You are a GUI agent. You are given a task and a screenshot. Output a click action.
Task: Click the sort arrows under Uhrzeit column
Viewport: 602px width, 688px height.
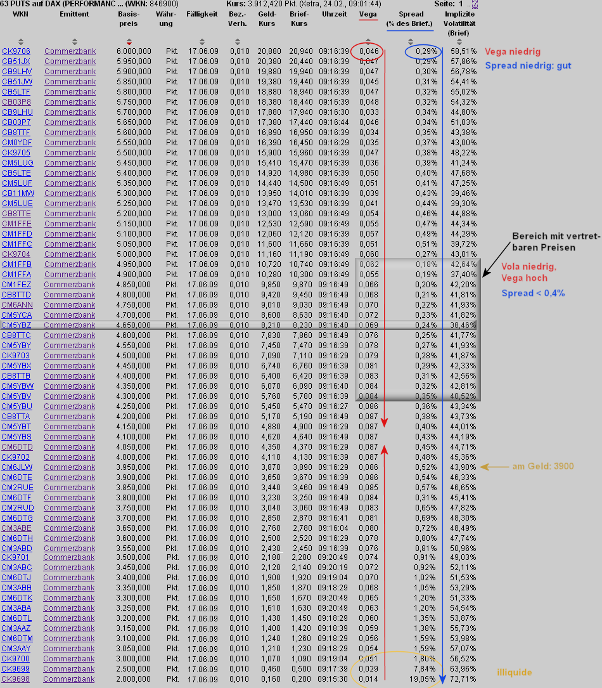point(334,42)
